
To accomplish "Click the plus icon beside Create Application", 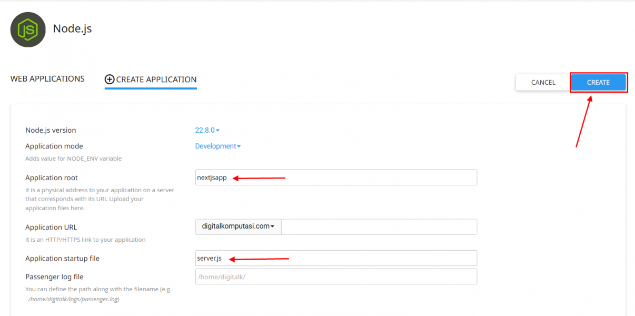I will click(x=110, y=80).
